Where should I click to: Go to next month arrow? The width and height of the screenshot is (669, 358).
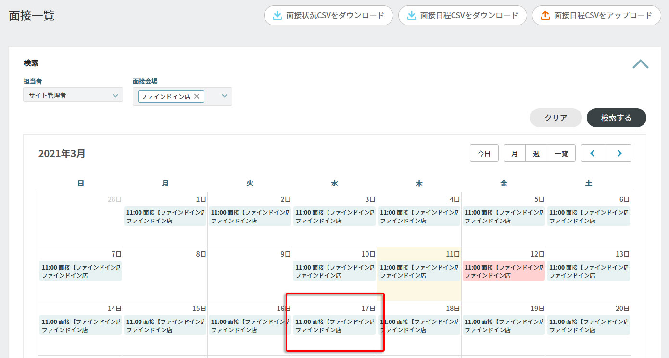[619, 153]
